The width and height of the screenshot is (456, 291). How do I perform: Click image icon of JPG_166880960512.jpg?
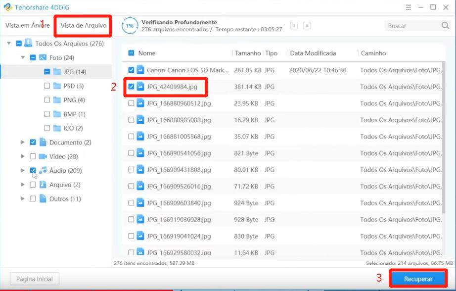pyautogui.click(x=140, y=103)
